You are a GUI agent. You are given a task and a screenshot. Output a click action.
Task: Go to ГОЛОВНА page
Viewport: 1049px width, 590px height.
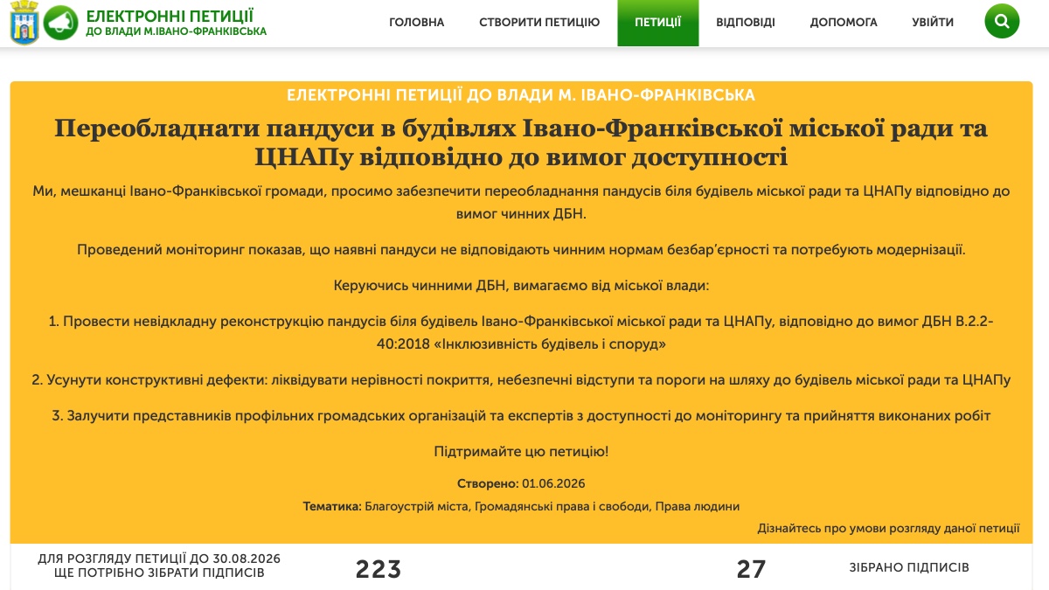[417, 23]
